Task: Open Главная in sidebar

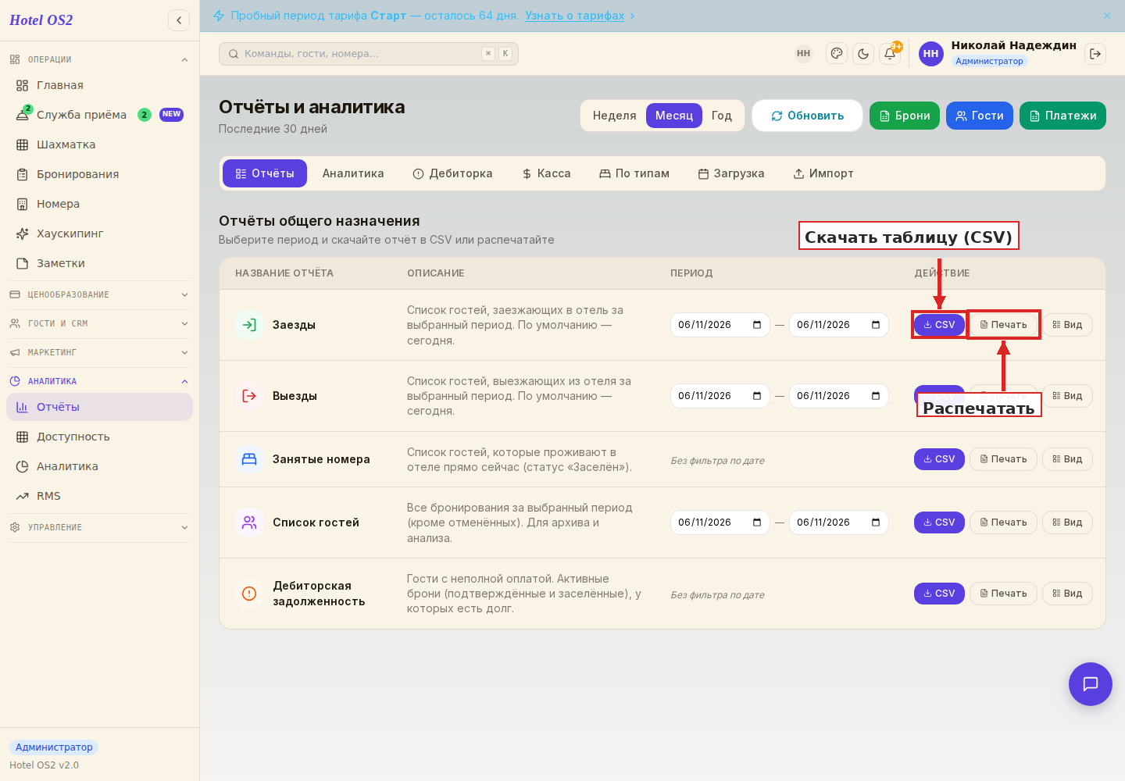Action: [x=99, y=85]
